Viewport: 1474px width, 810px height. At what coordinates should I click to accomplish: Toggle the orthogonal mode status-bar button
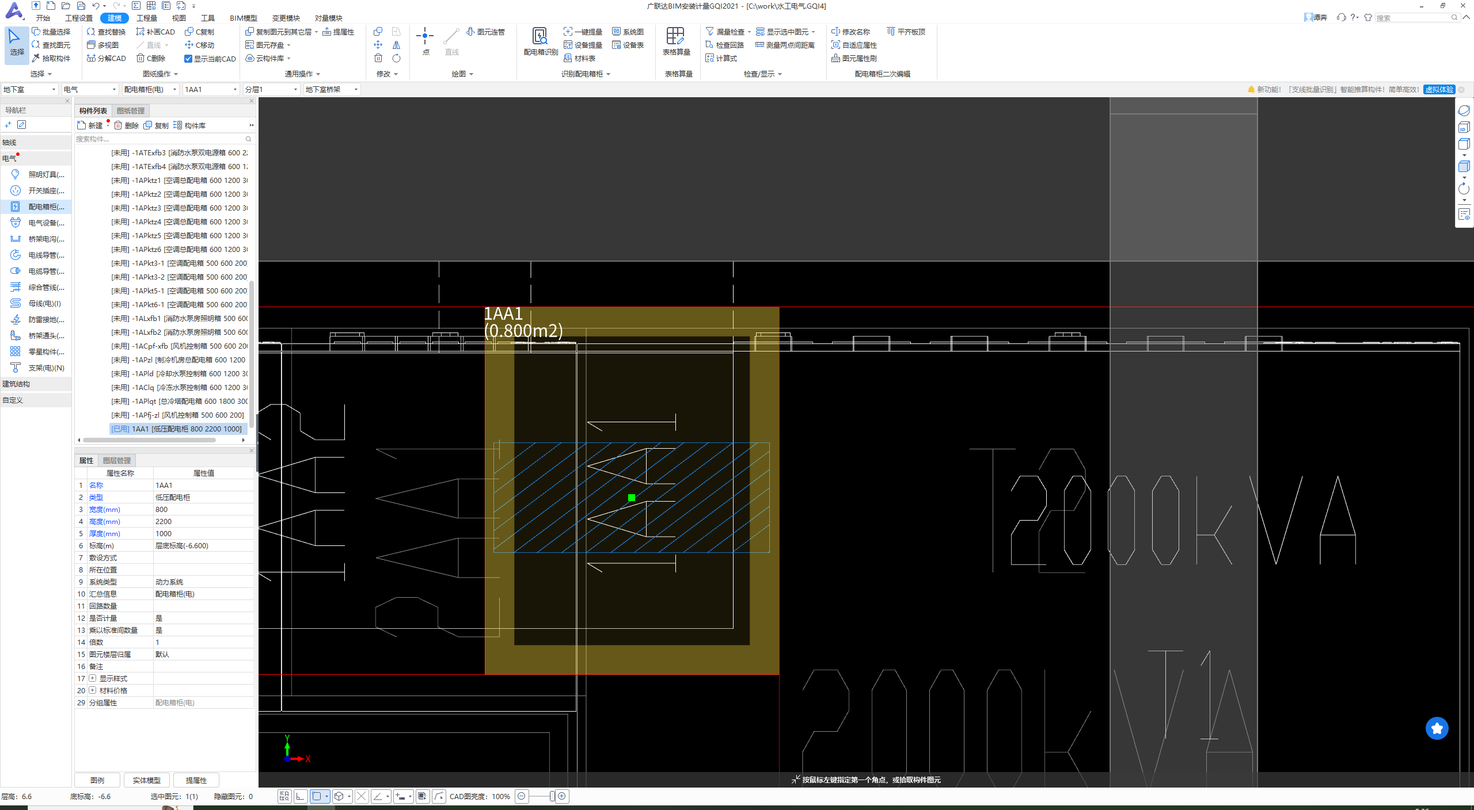point(301,796)
